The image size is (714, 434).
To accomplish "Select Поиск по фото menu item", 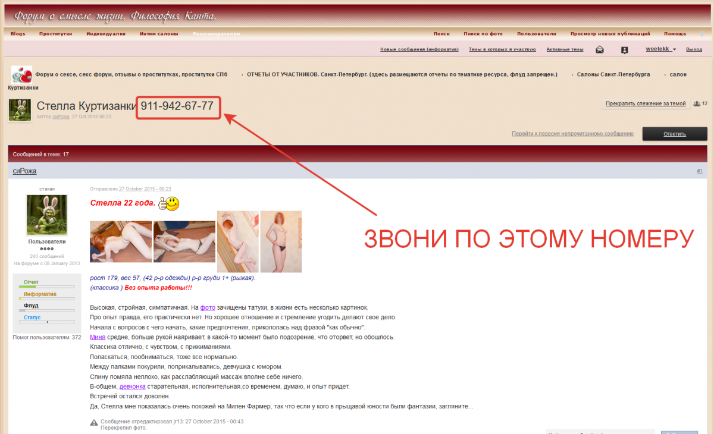I will click(x=483, y=34).
